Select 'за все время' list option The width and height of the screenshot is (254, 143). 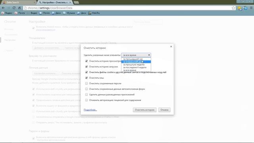point(136,70)
